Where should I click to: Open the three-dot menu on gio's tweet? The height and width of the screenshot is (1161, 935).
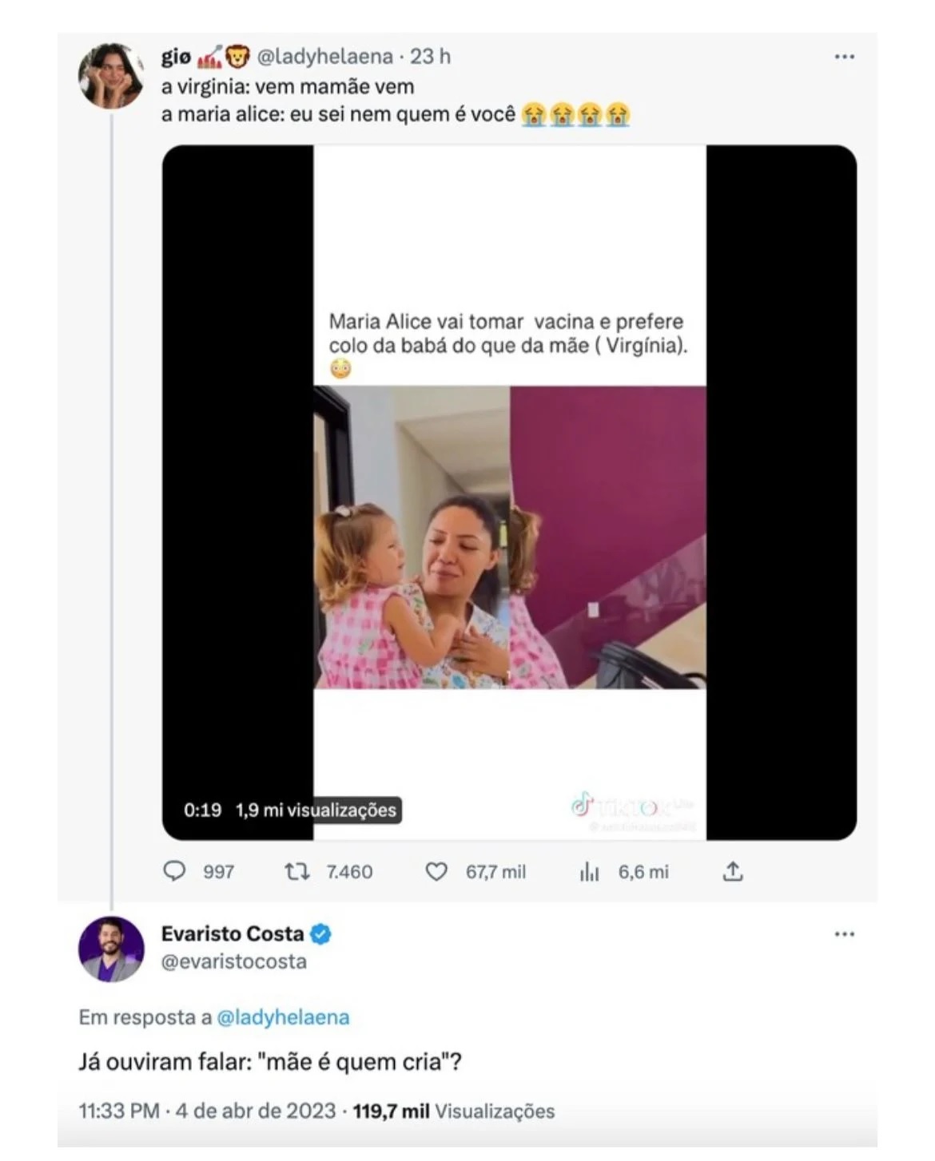coord(844,57)
